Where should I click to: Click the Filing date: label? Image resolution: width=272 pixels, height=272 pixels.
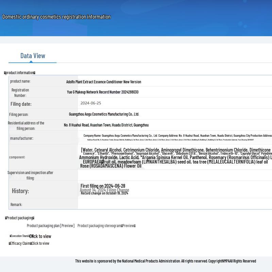[x=21, y=104]
